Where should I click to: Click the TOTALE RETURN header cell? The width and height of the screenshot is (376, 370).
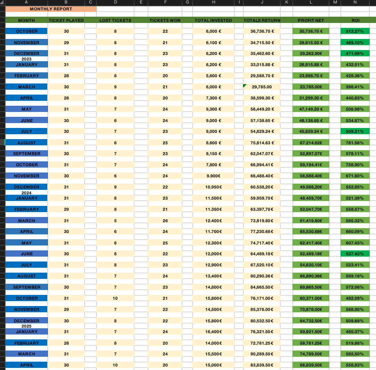[262, 21]
